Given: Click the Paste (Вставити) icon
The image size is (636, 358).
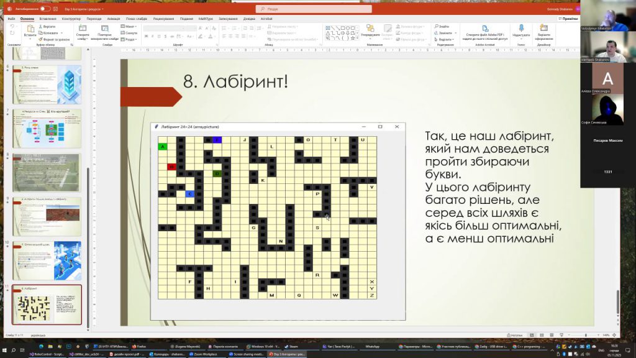Looking at the screenshot, I should click(30, 29).
